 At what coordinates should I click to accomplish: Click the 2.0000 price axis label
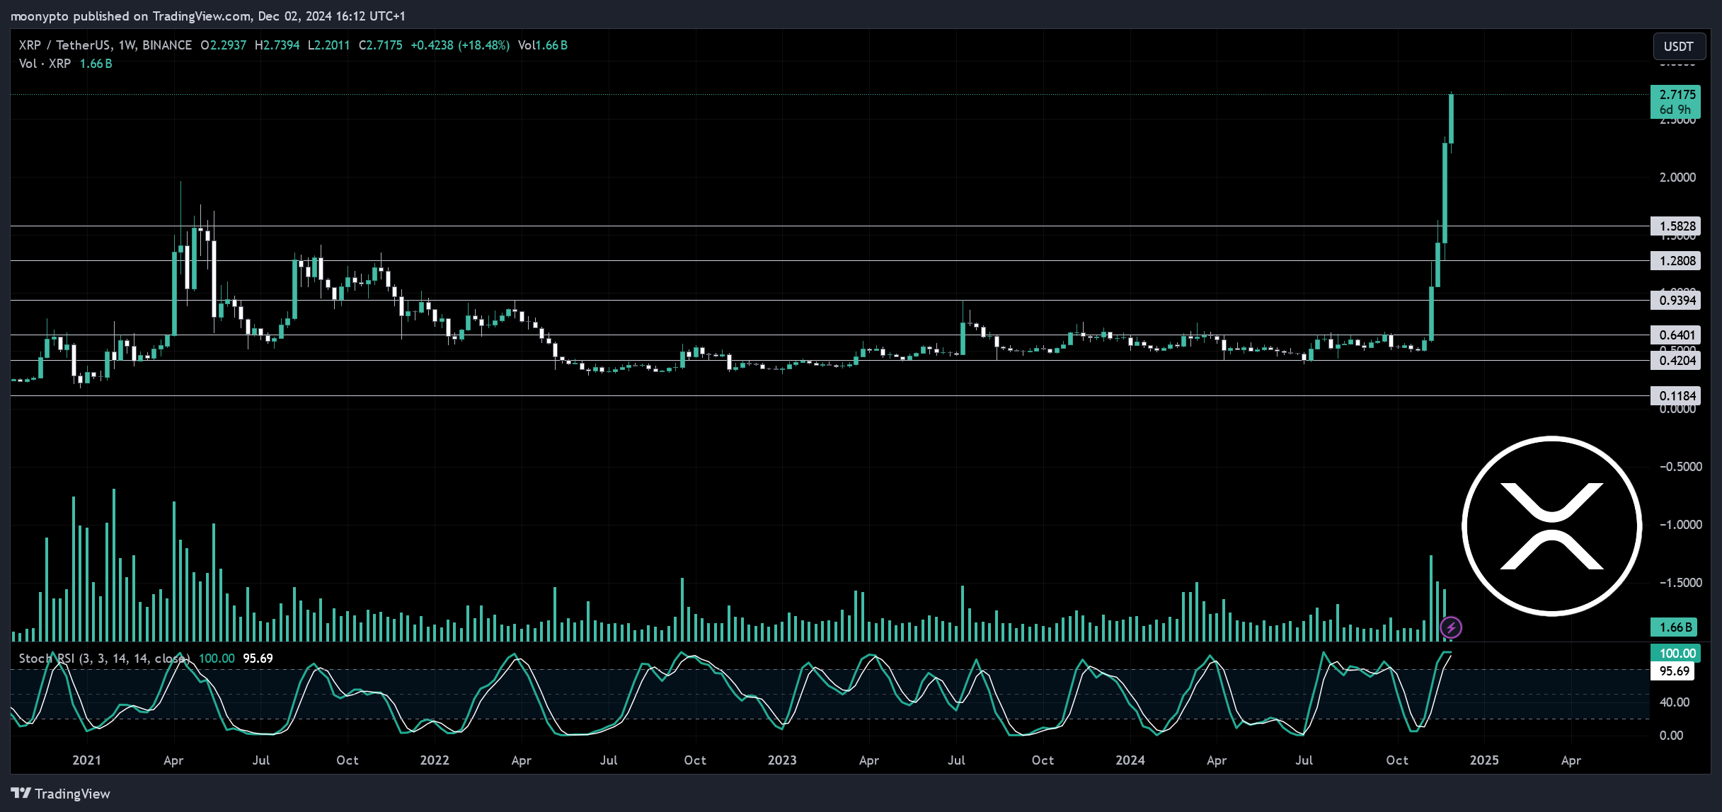1677,178
